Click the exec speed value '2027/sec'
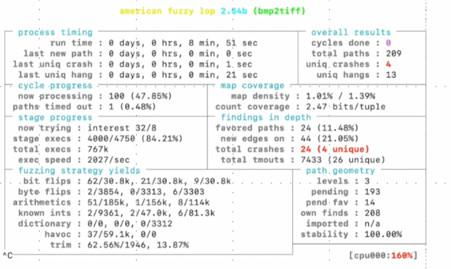The height and width of the screenshot is (269, 451). click(108, 159)
